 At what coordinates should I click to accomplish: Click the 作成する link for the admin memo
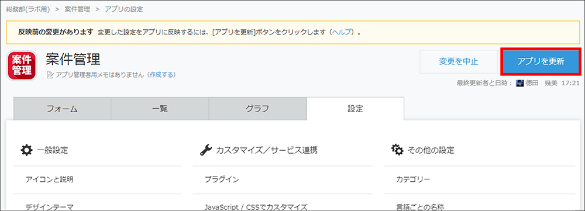click(x=161, y=75)
